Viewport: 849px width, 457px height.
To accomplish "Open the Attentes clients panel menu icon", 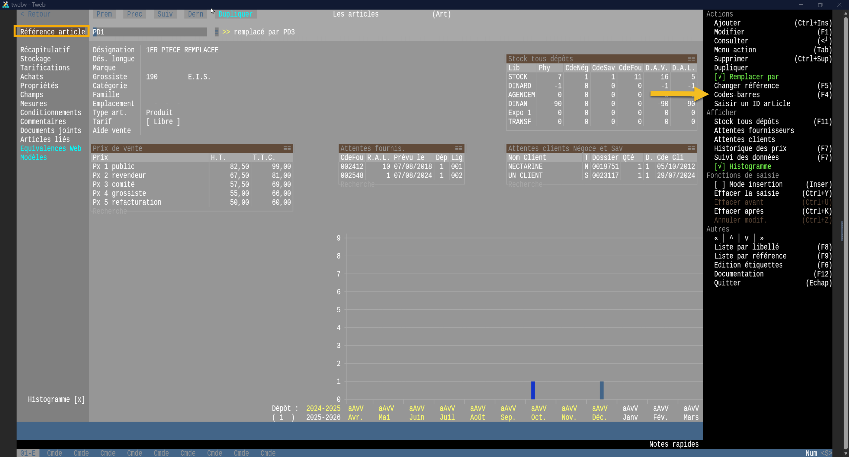I will [691, 148].
